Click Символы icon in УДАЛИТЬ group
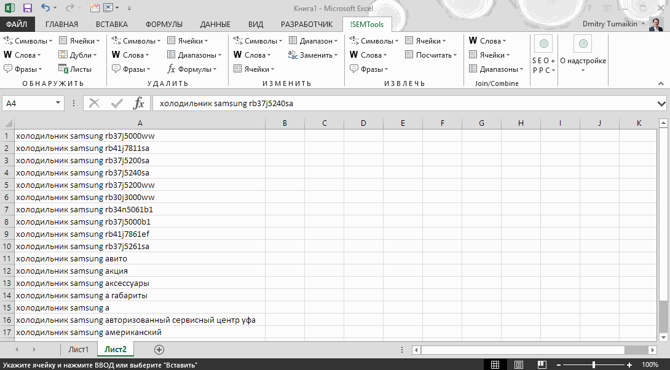The width and height of the screenshot is (670, 370). point(116,40)
